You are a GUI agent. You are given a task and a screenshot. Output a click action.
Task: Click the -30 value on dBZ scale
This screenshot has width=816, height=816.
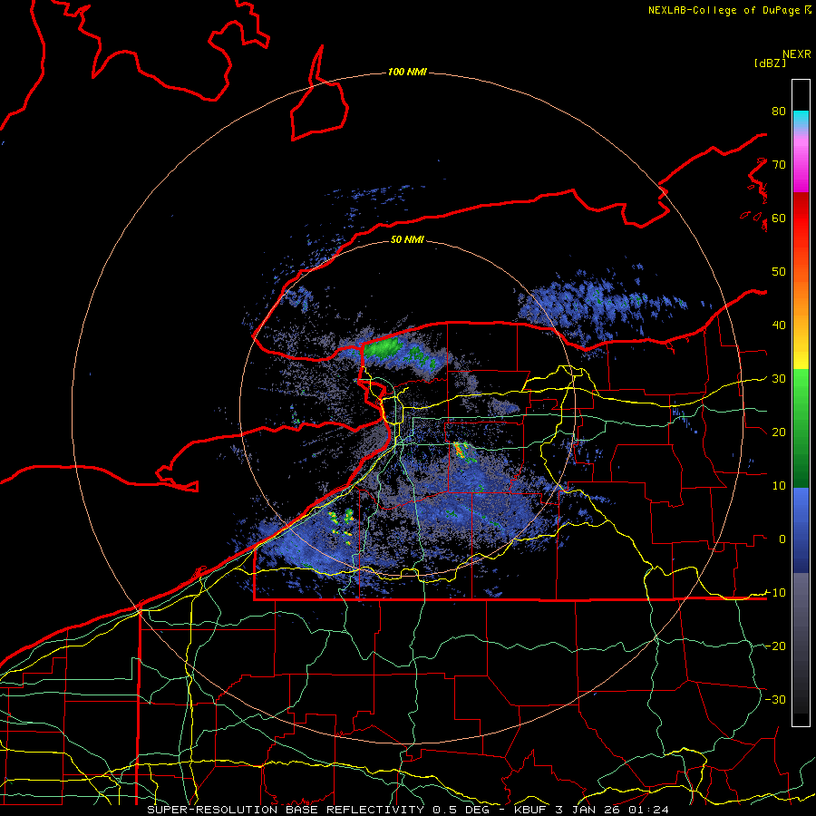click(x=775, y=699)
